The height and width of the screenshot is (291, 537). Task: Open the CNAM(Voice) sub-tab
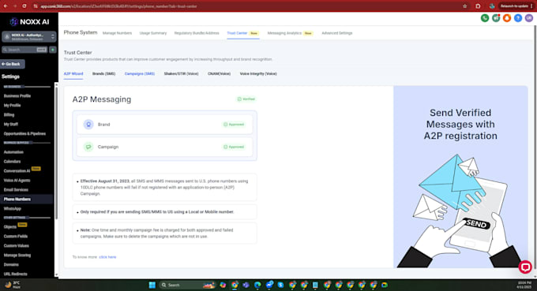pyautogui.click(x=220, y=74)
